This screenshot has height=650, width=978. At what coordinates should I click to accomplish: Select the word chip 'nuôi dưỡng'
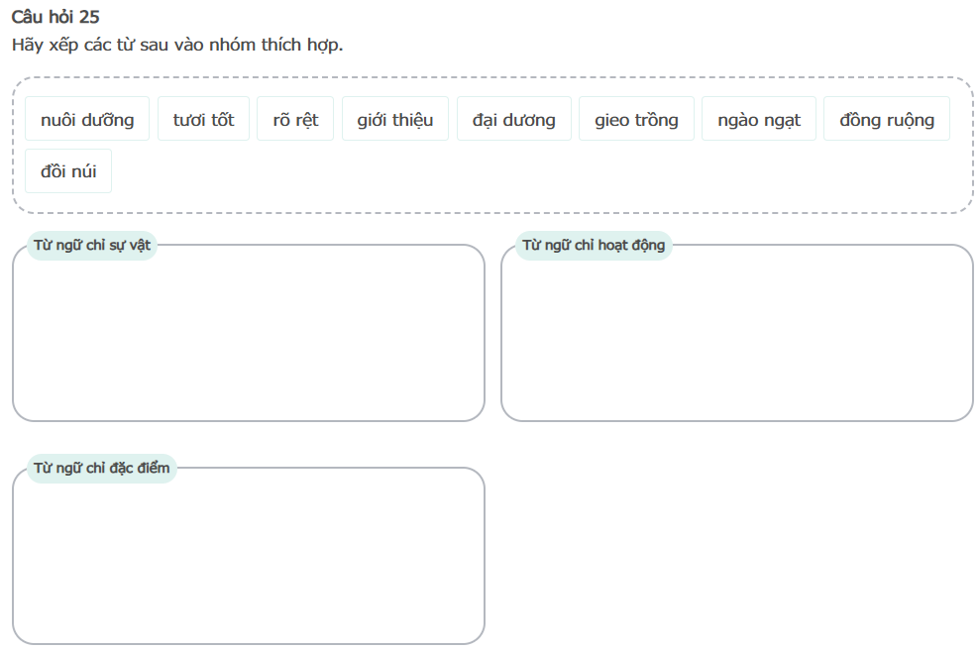87,119
